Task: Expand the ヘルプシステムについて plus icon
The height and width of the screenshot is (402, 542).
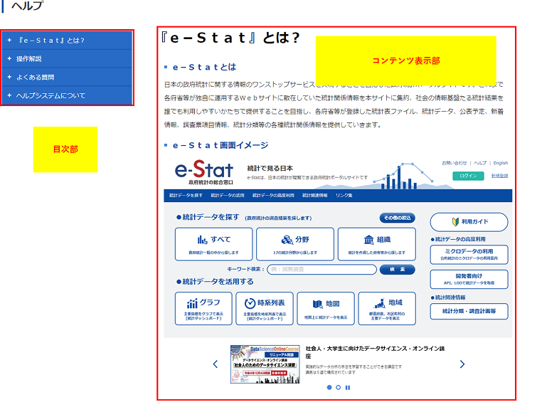Action: [x=9, y=95]
